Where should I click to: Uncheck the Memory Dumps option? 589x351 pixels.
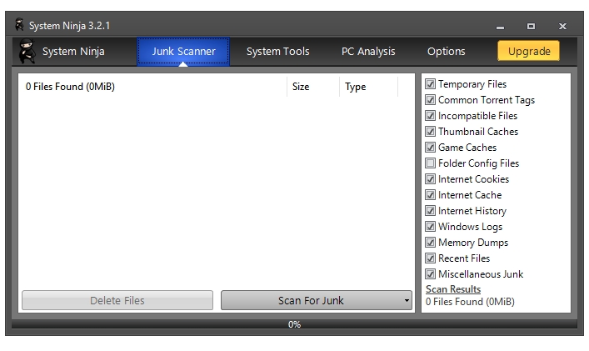pyautogui.click(x=430, y=243)
